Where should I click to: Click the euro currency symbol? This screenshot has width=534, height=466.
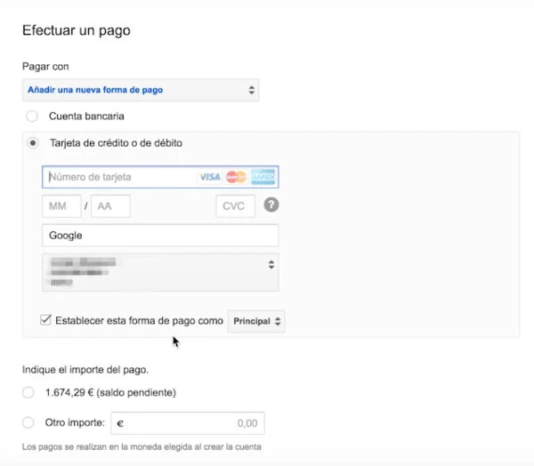coord(120,423)
